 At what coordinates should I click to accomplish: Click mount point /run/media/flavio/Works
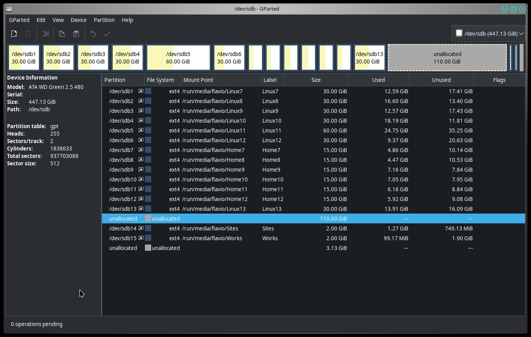coord(212,238)
